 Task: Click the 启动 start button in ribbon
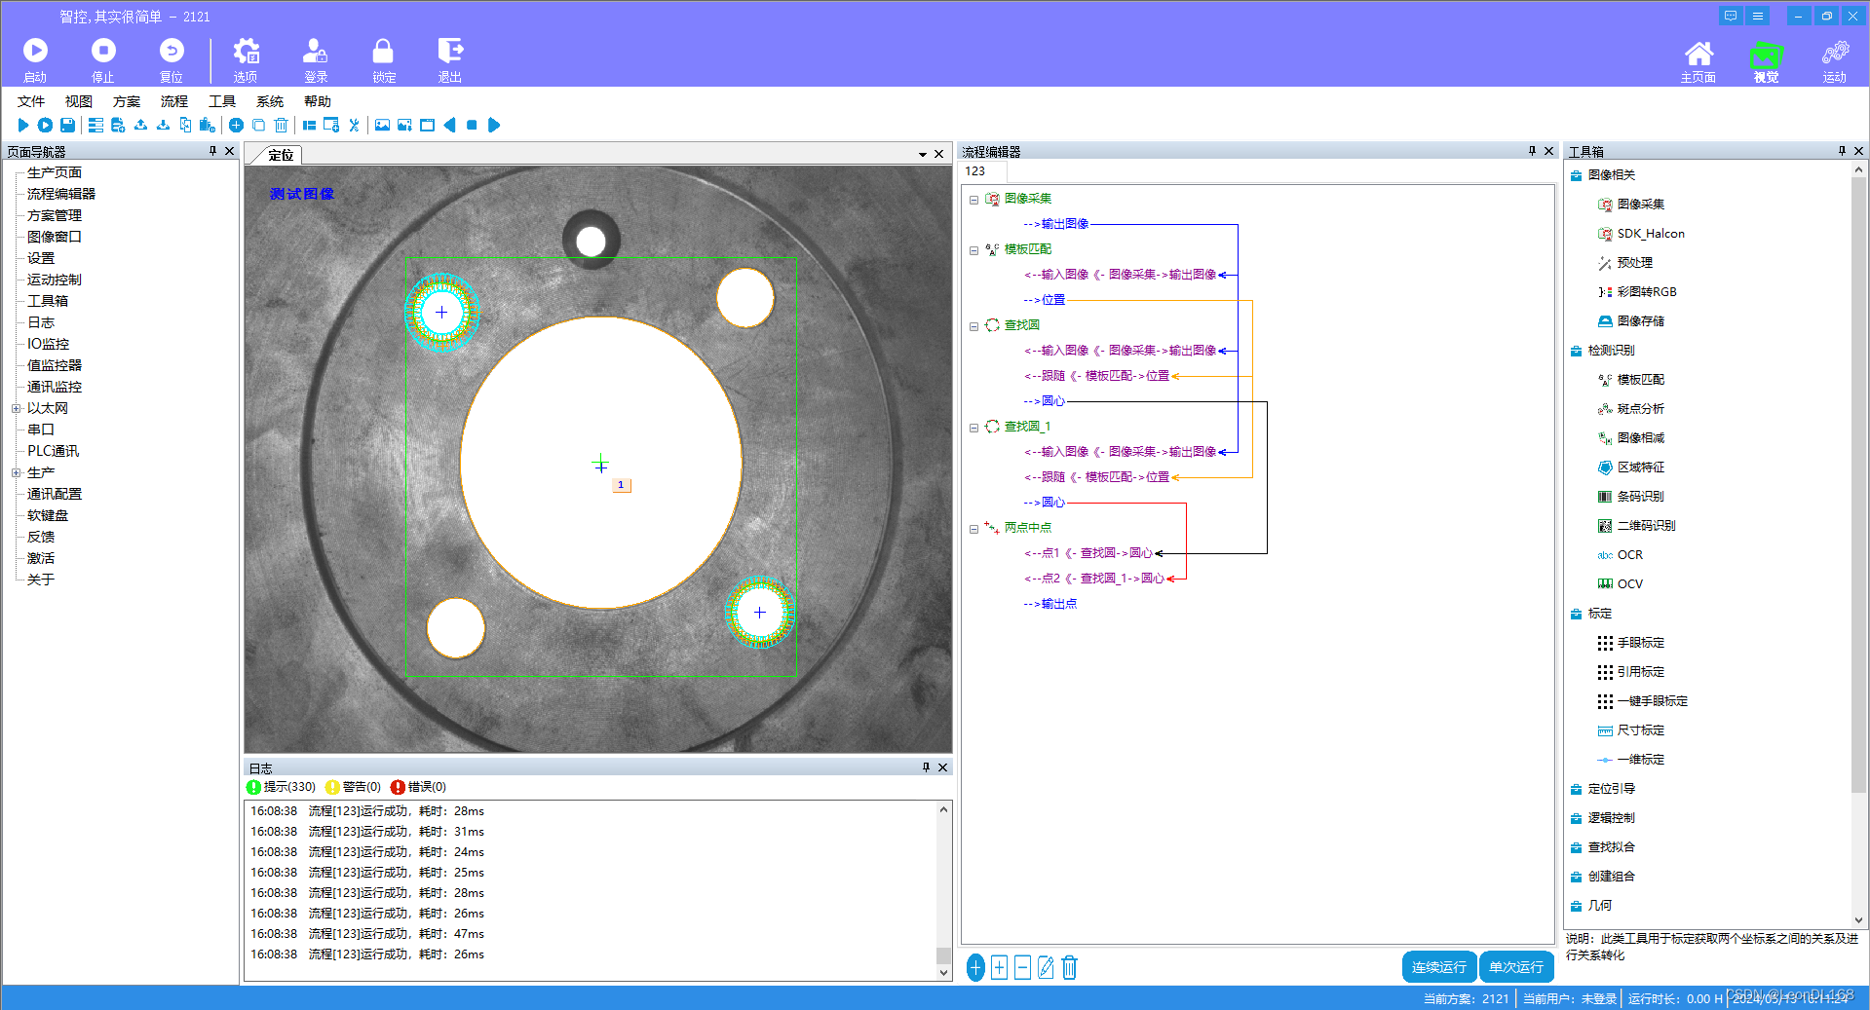(x=35, y=59)
